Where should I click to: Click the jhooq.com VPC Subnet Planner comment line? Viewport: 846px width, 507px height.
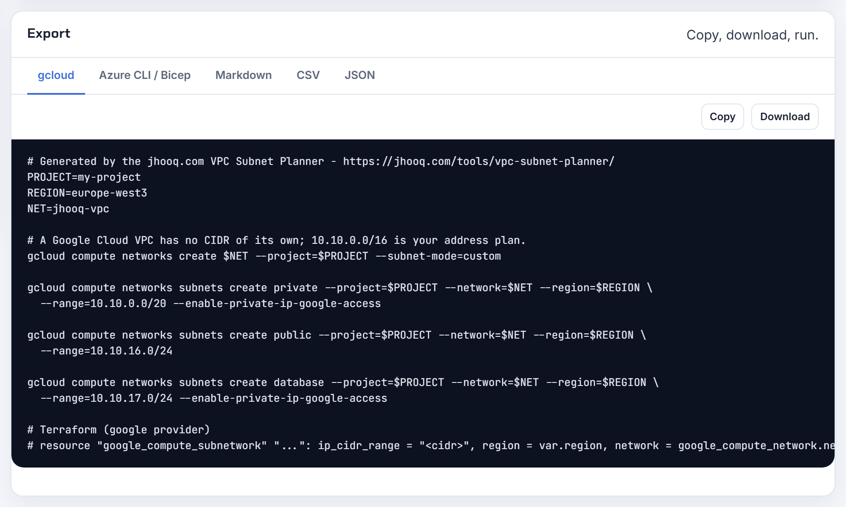321,161
